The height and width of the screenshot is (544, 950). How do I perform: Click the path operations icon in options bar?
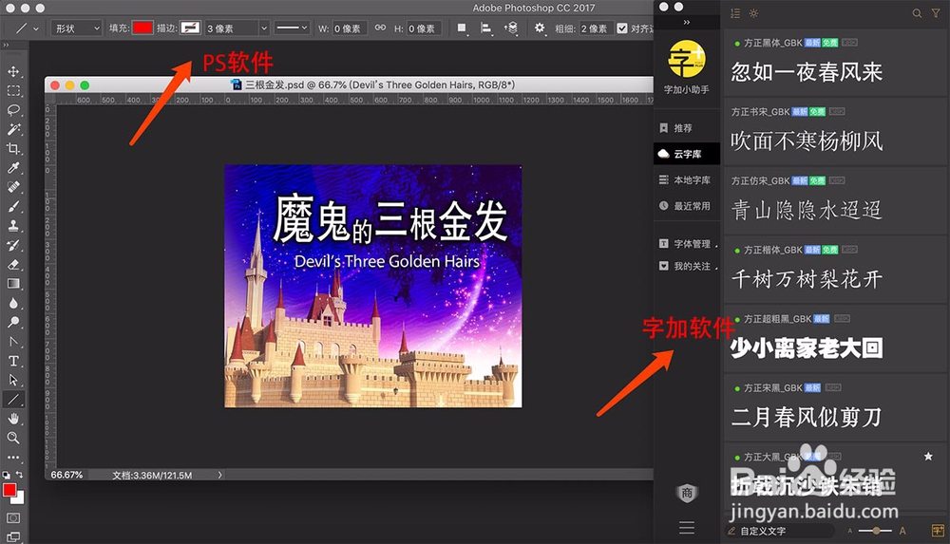coord(463,28)
